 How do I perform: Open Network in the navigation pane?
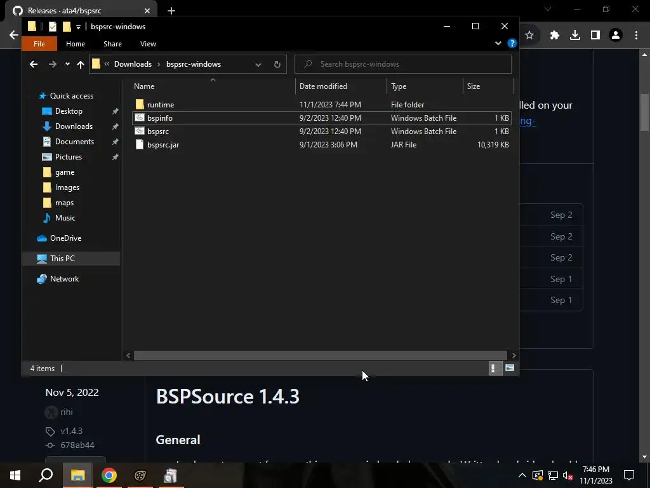pos(64,279)
